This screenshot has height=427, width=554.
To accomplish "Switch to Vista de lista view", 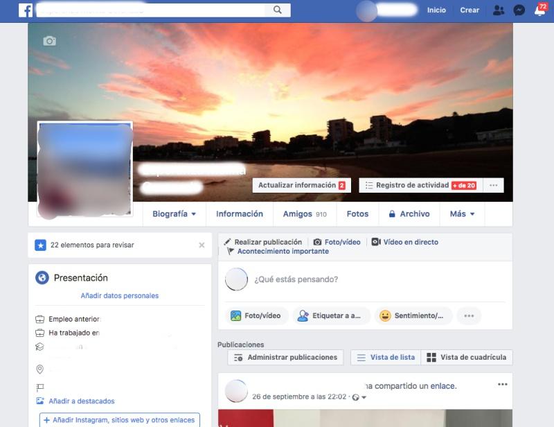I will click(x=385, y=358).
